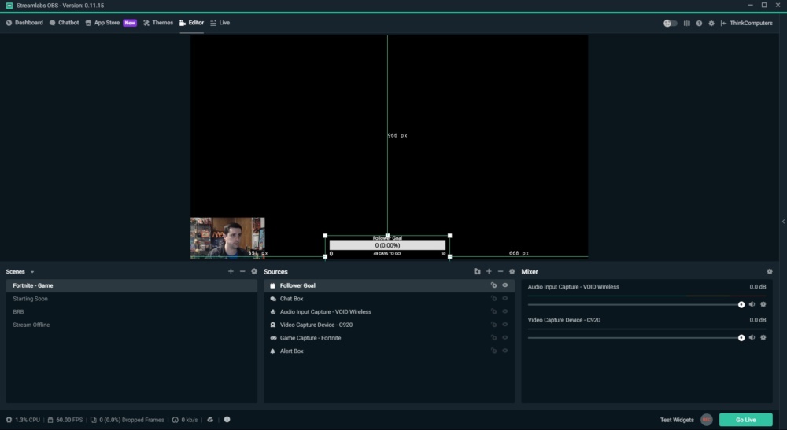Open scene settings gear icon
This screenshot has width=787, height=430.
click(x=254, y=271)
